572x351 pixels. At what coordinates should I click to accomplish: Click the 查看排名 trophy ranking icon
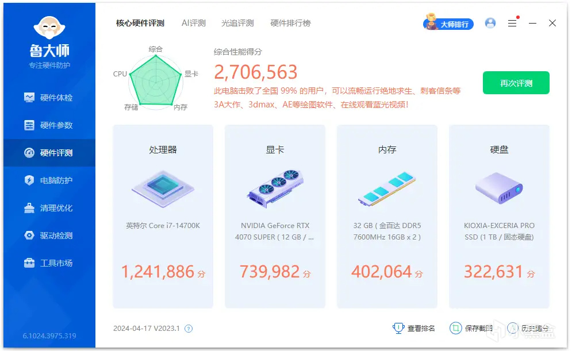click(x=398, y=328)
